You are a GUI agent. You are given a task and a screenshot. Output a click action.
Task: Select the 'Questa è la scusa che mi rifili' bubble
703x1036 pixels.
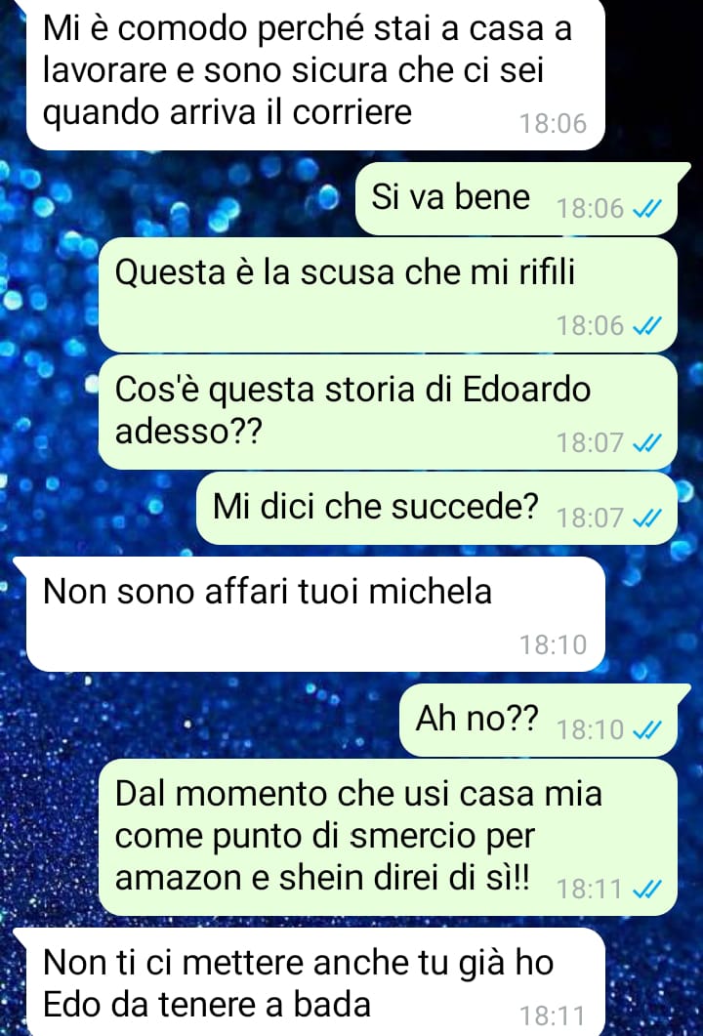click(388, 295)
